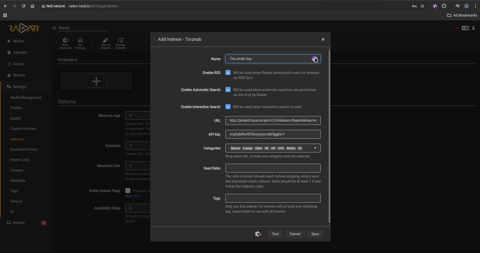Go to Custom Formats settings
Viewport: 480px width, 253px height.
23,129
